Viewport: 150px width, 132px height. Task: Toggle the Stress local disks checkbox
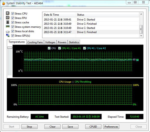pos(13,31)
